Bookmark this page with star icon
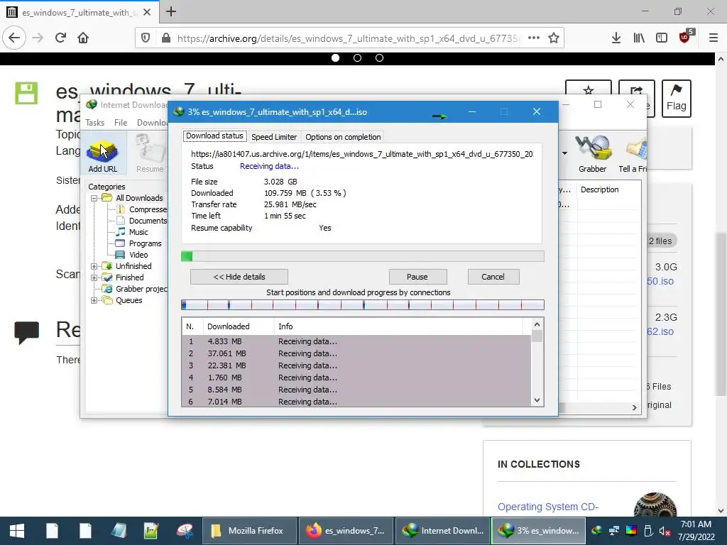 click(554, 38)
